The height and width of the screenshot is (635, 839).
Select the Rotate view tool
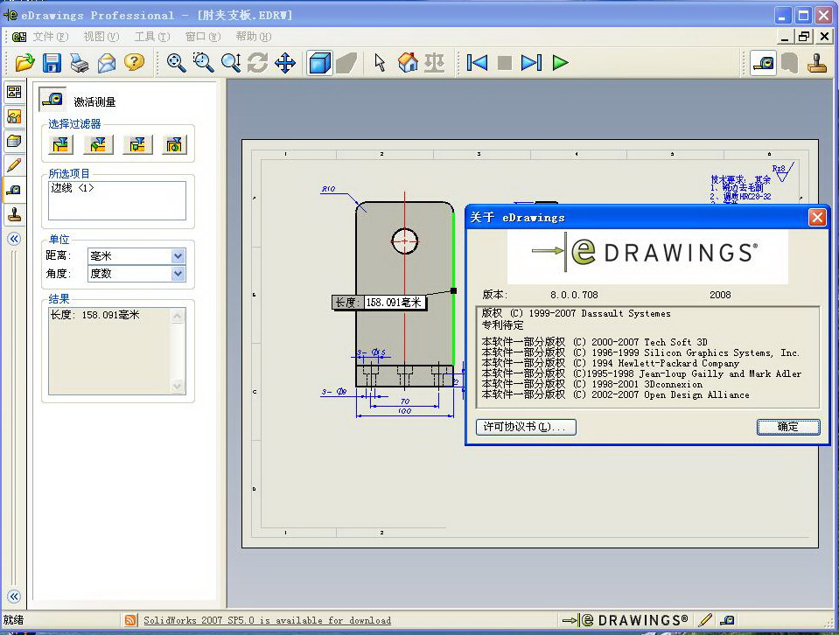tap(257, 63)
